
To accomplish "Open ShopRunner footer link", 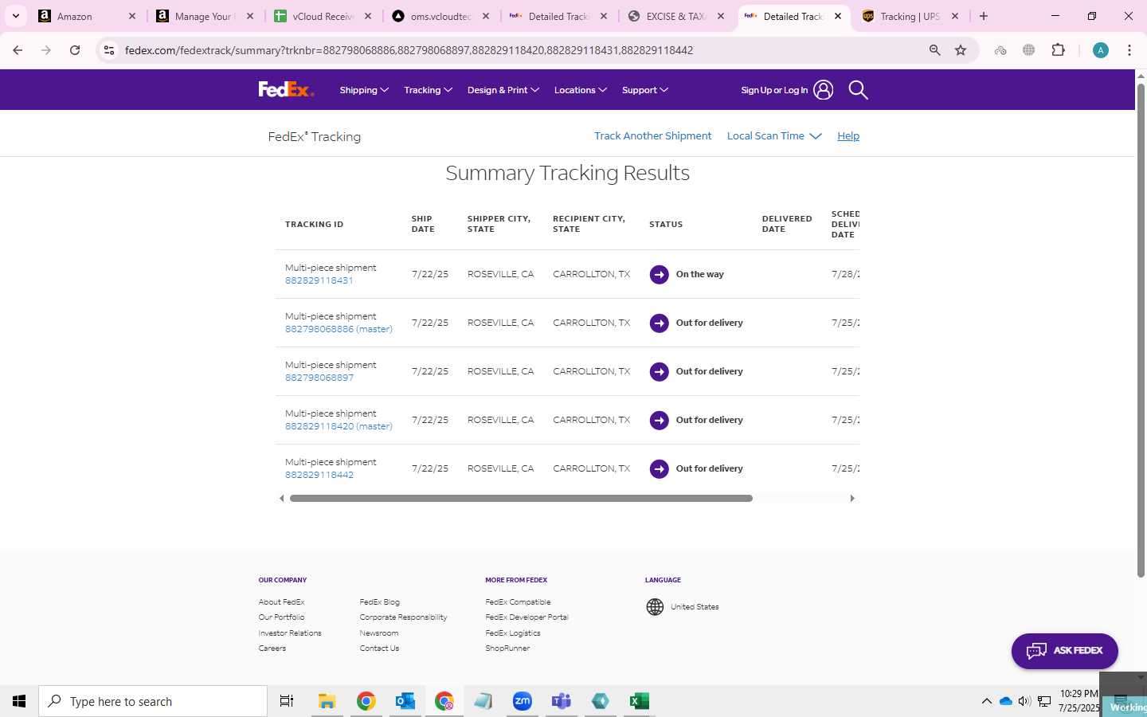I will point(507,648).
